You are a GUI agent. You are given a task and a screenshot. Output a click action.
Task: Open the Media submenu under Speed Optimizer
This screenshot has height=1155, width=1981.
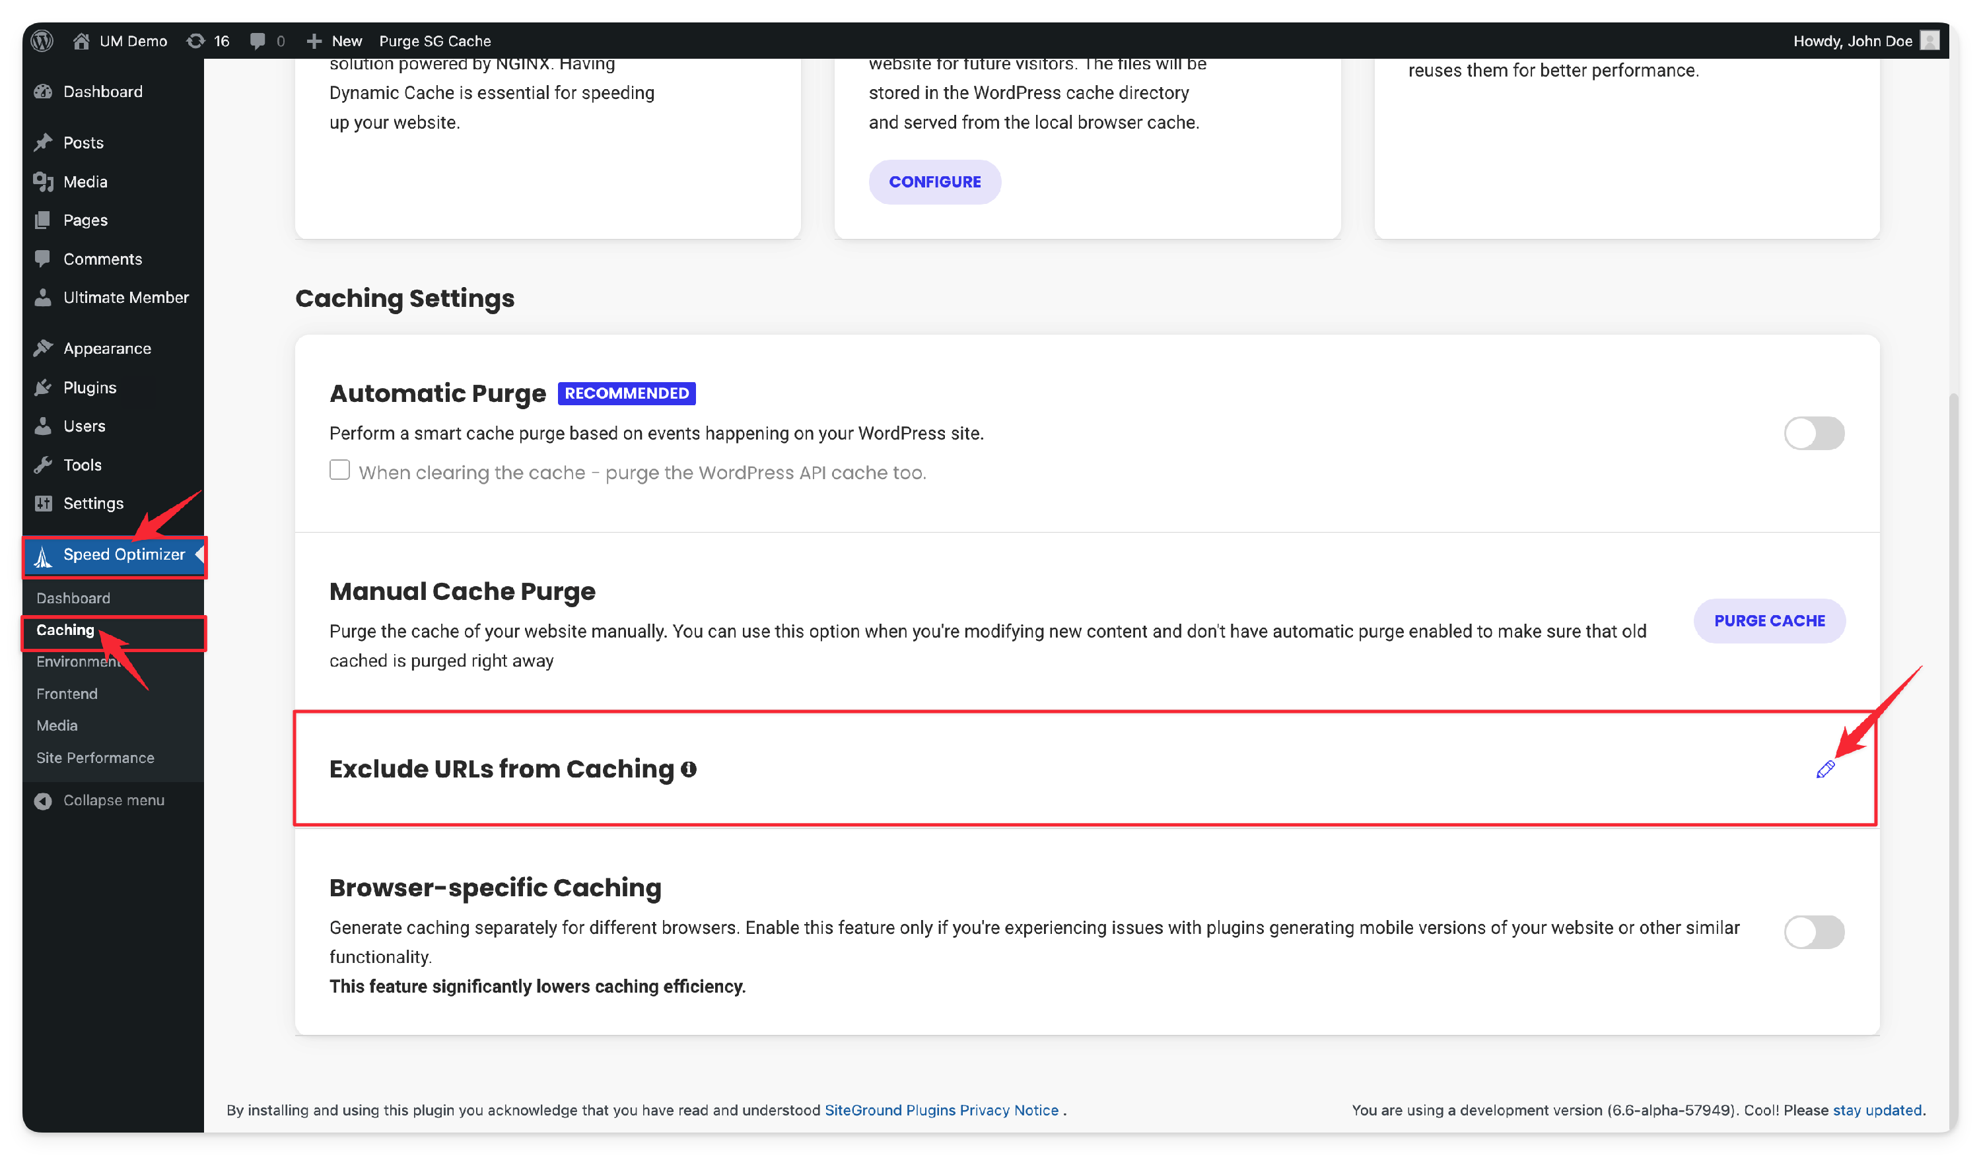click(57, 726)
